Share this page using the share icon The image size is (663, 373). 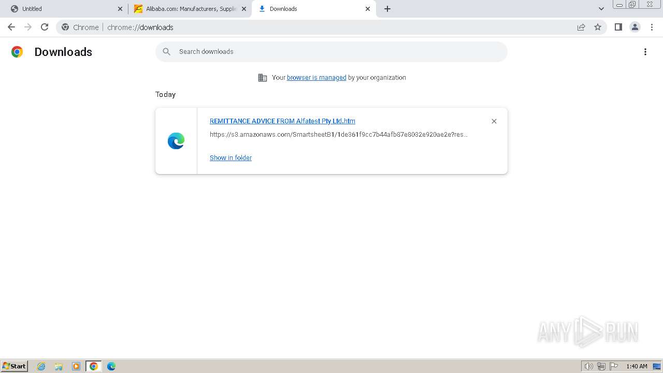click(x=581, y=27)
